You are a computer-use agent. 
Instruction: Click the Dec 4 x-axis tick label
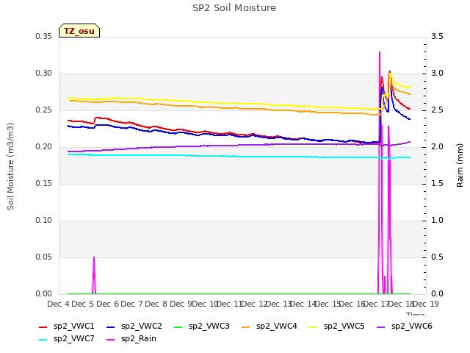pos(58,304)
